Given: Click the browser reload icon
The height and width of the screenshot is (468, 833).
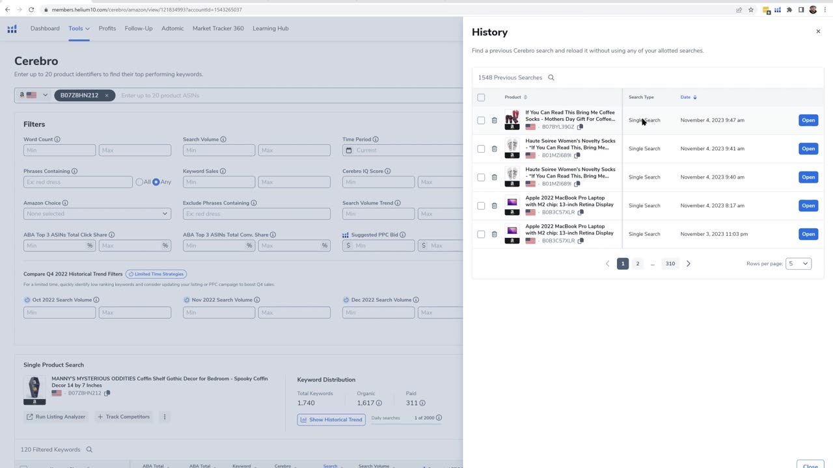Looking at the screenshot, I should point(31,10).
